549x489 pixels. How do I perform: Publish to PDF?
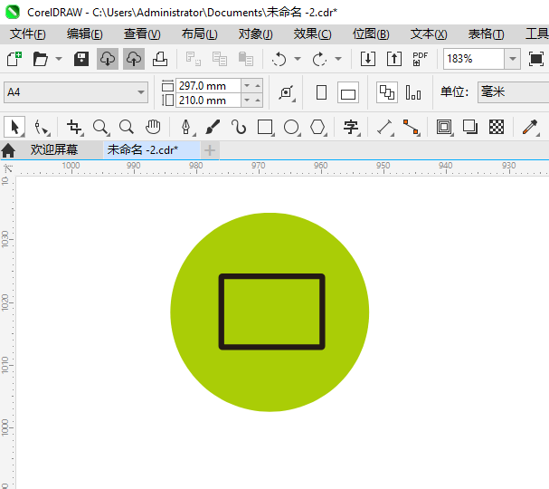420,59
